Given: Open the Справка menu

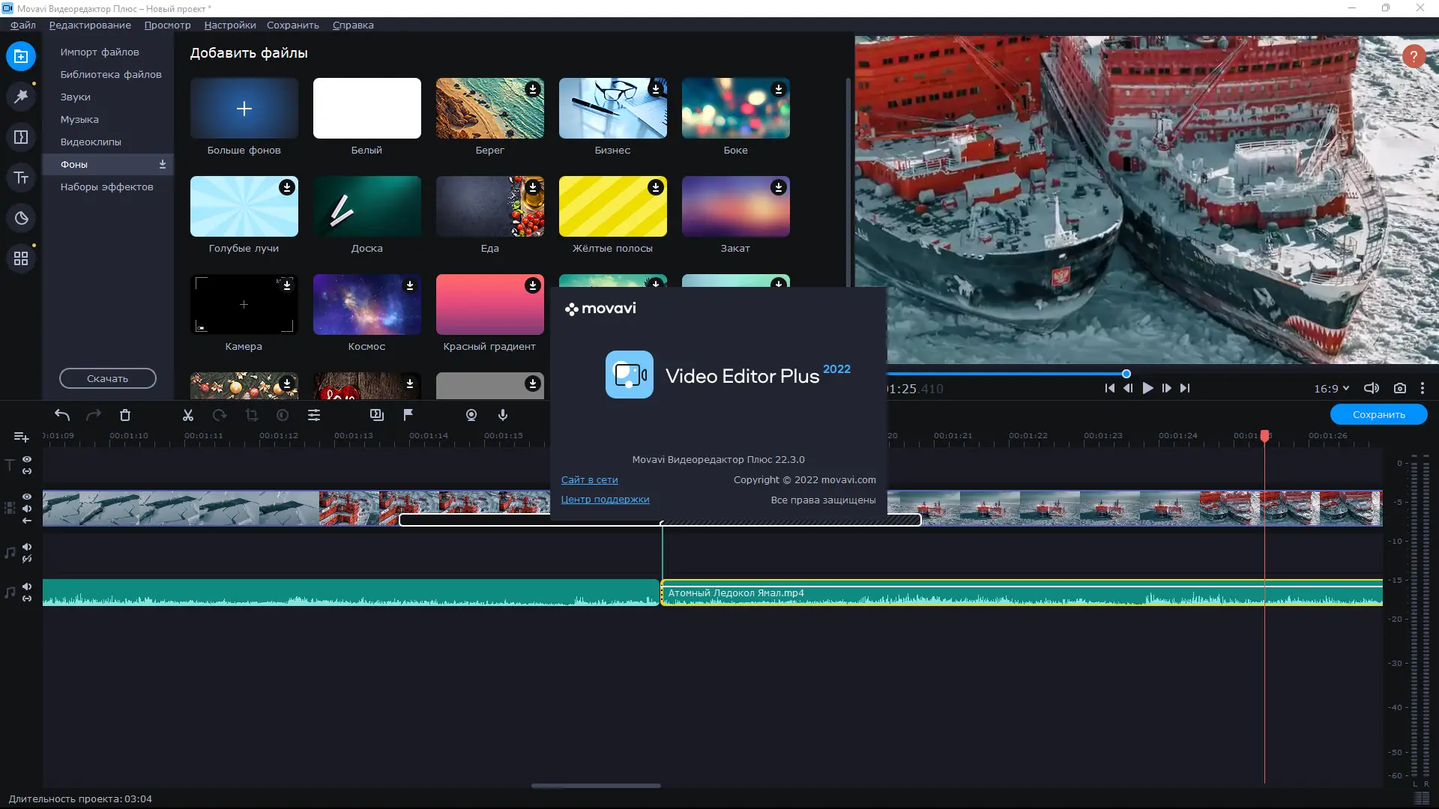Looking at the screenshot, I should [353, 25].
